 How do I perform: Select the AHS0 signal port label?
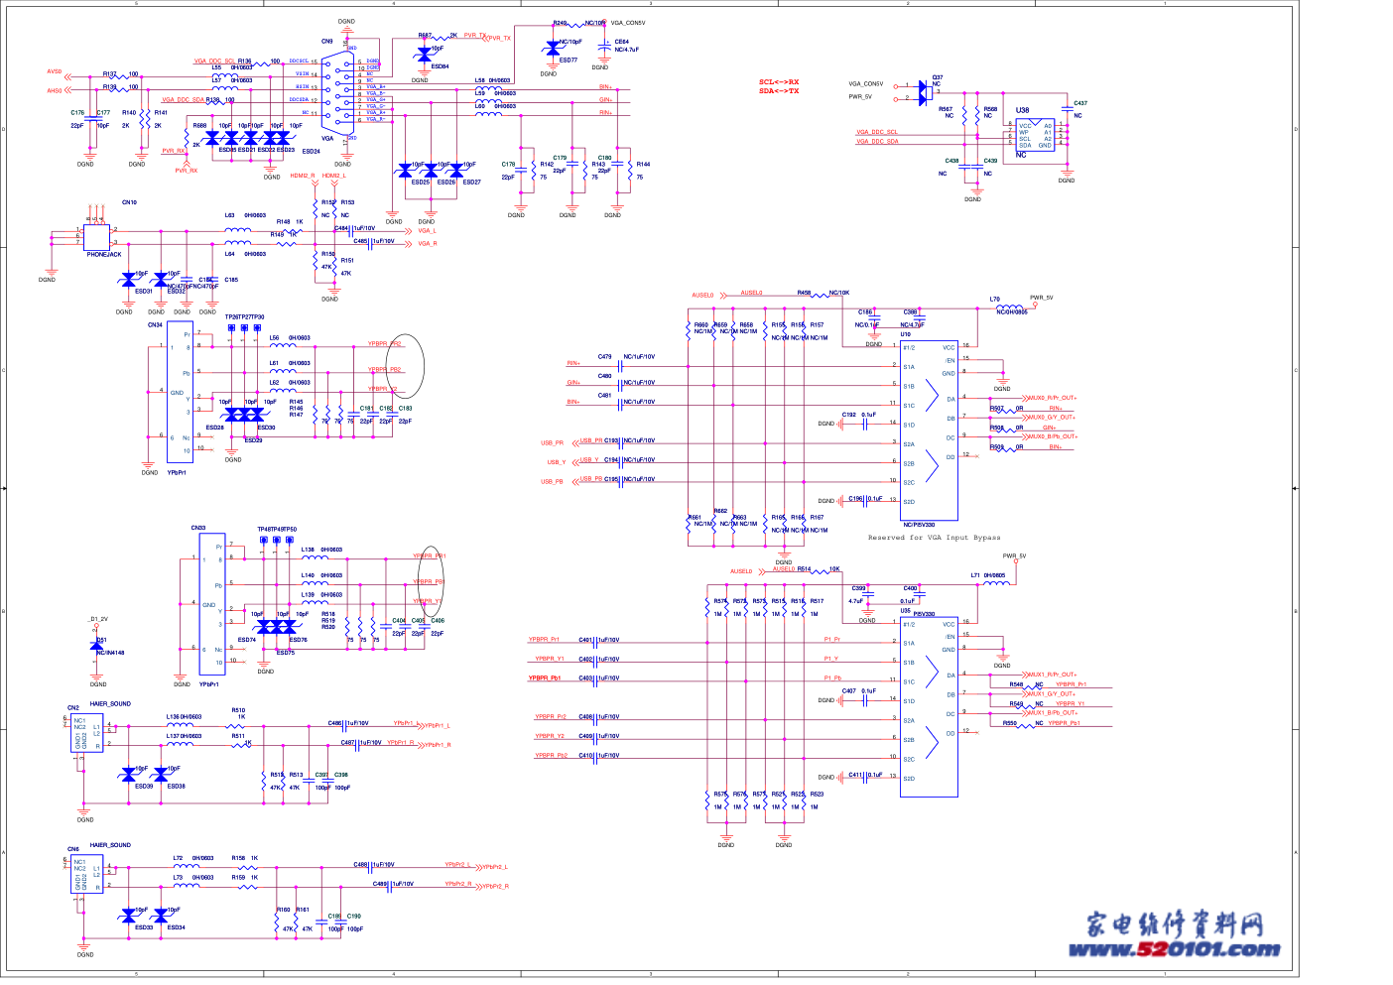click(55, 91)
